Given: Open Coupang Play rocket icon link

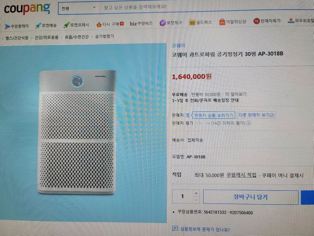Looking at the screenshot, I should [8, 26].
